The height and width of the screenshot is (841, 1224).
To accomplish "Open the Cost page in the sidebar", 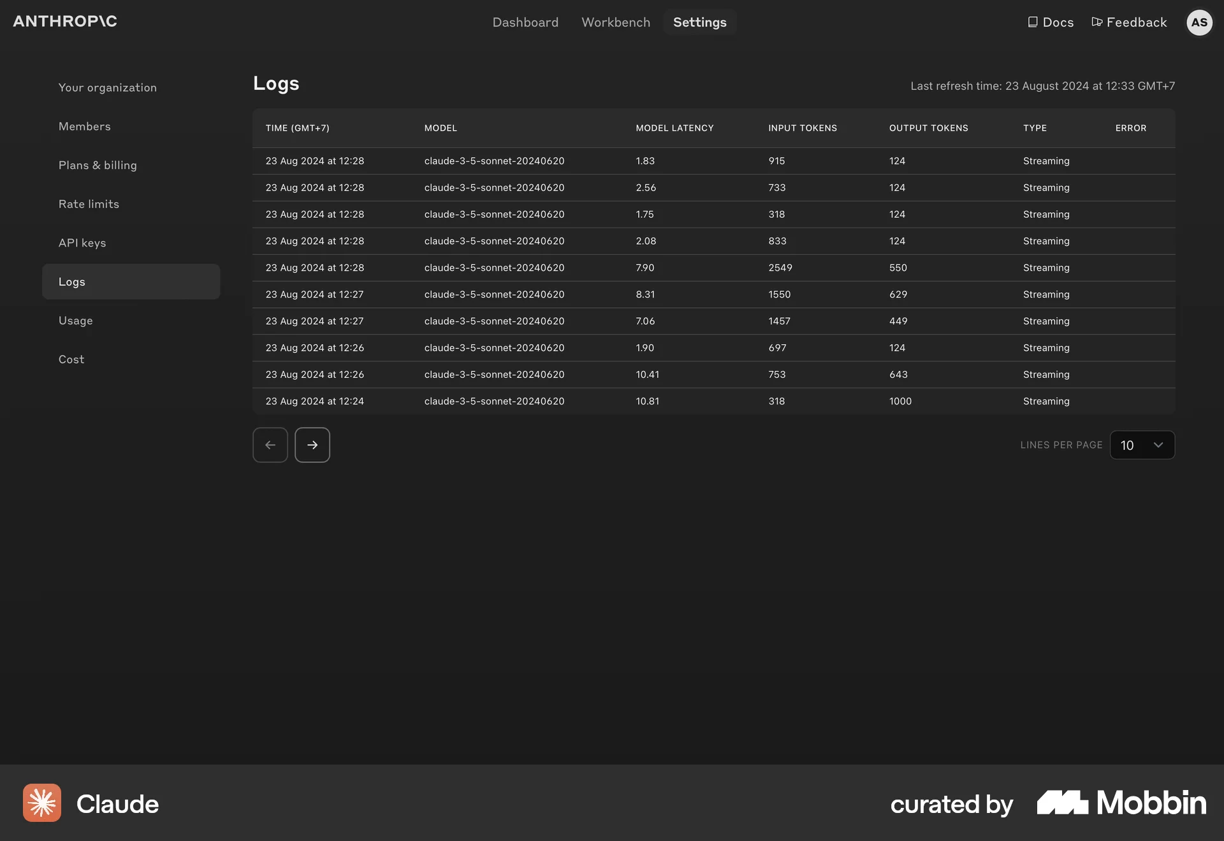I will pos(71,359).
